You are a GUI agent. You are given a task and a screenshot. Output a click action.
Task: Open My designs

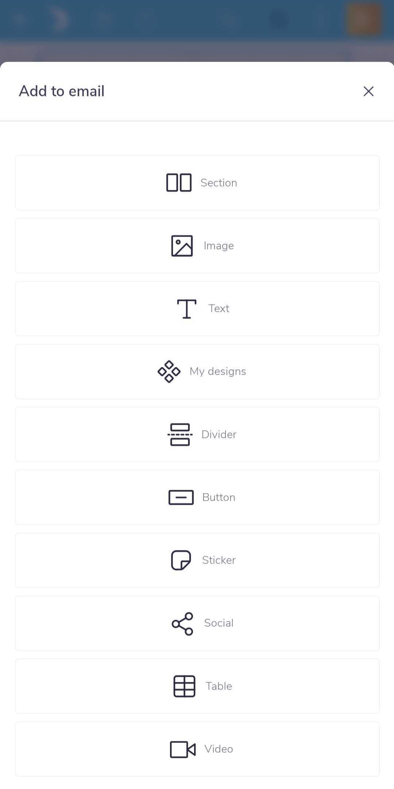coord(197,371)
